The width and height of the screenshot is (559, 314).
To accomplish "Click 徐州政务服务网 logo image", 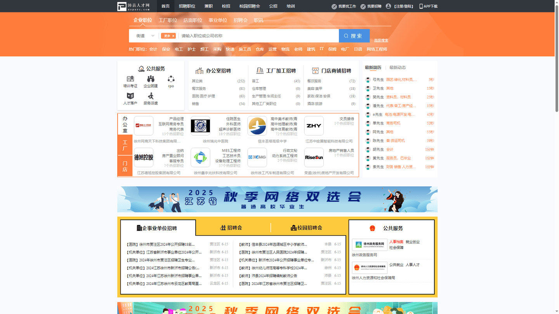I will pyautogui.click(x=370, y=245).
